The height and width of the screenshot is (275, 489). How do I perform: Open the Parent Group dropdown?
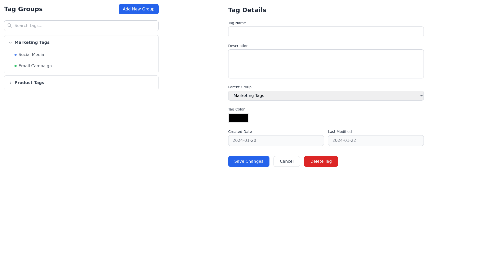pyautogui.click(x=326, y=96)
